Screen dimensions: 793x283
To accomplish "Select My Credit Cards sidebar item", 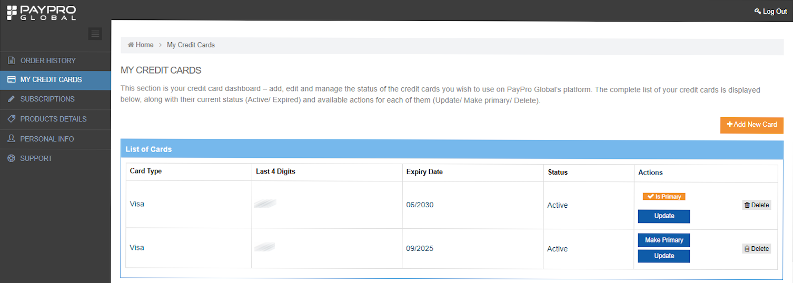I will tap(51, 80).
